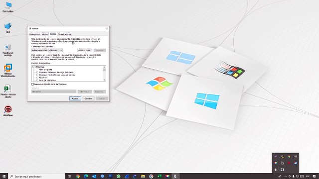The width and height of the screenshot is (319, 179).
Task: Click the microphone icon in system tray
Action: (294, 177)
